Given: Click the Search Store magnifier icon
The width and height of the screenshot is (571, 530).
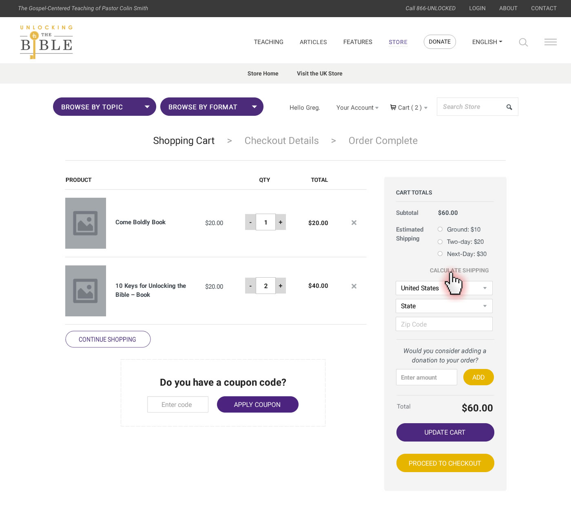Looking at the screenshot, I should 509,107.
